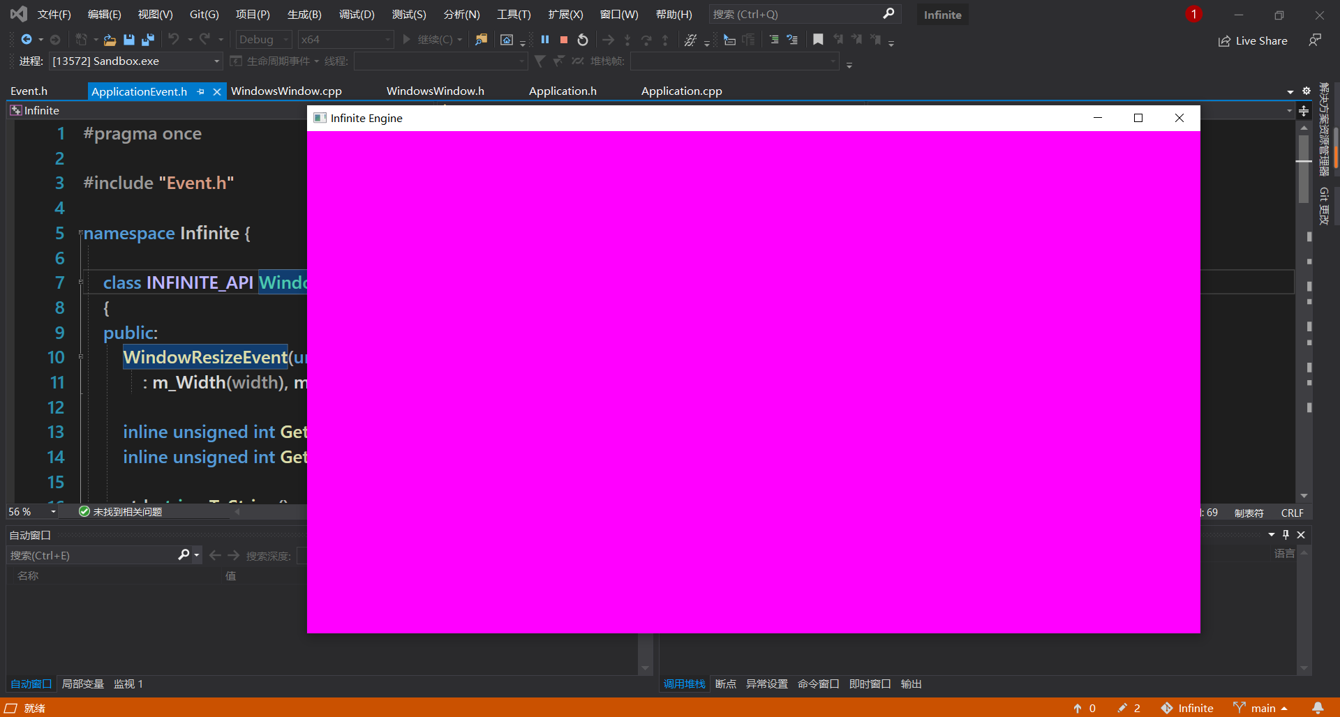1340x717 pixels.
Task: Click the undo arrow icon
Action: (x=174, y=40)
